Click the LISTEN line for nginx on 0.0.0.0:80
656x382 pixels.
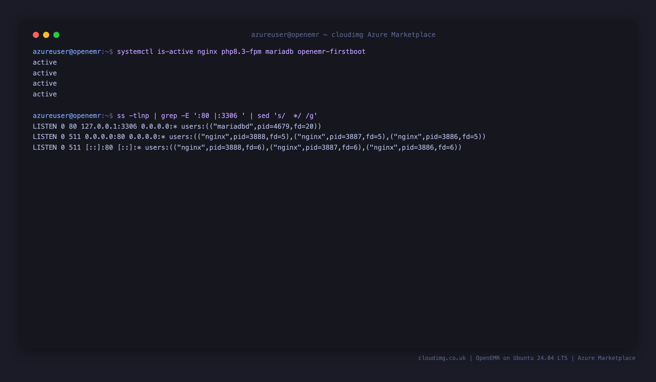(259, 137)
